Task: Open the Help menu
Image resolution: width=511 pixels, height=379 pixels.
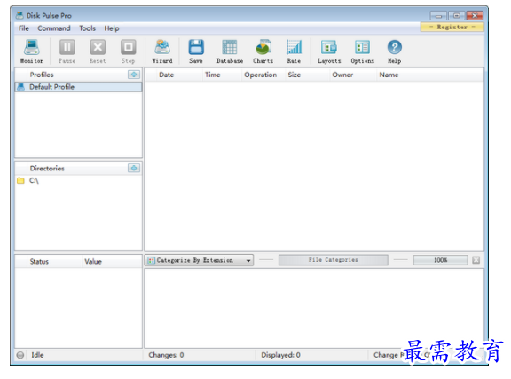Action: 112,28
